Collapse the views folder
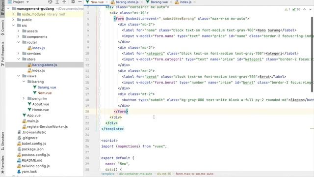314x177 pixels. (19, 76)
